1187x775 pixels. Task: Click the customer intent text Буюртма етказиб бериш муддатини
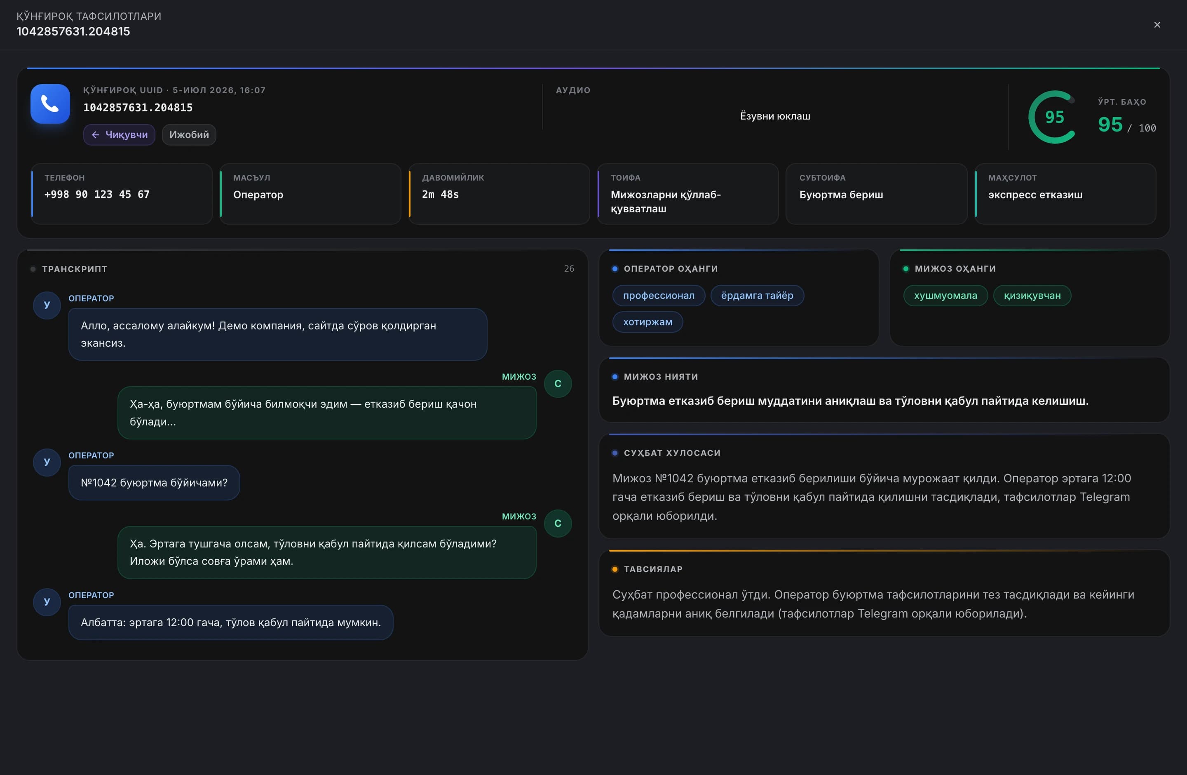pos(850,401)
